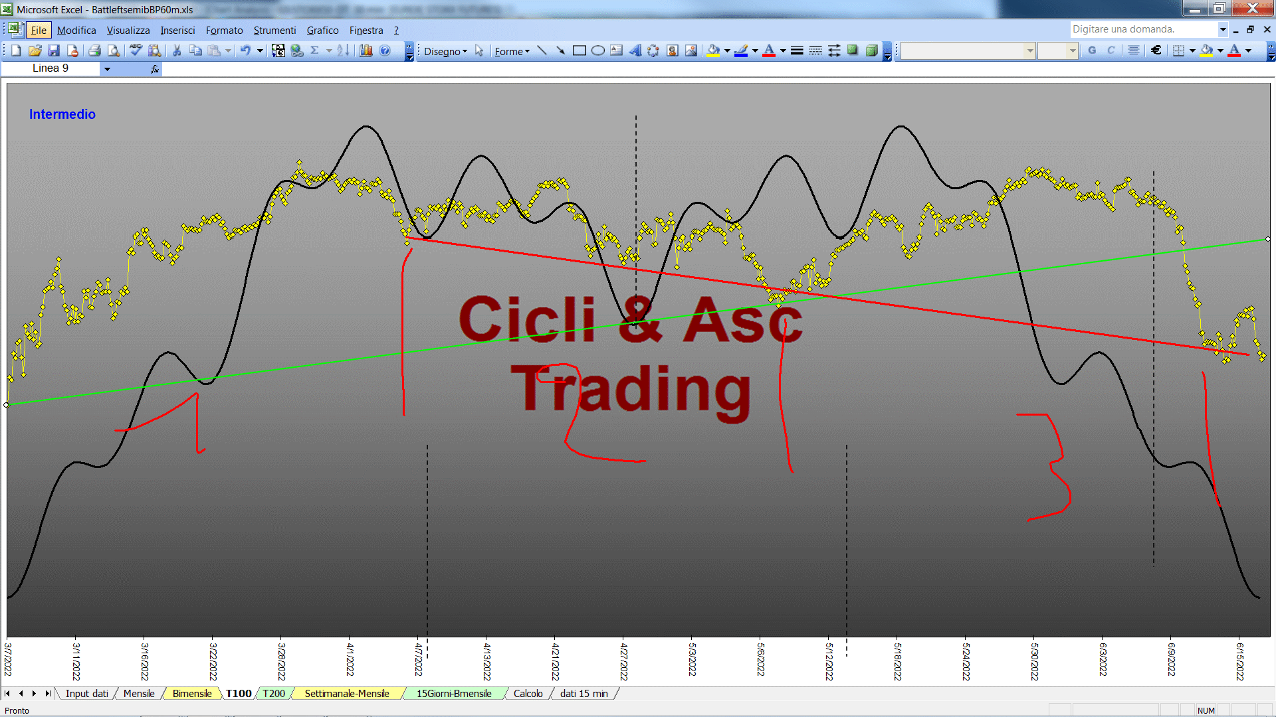Select the Rectangle drawing tool

(580, 50)
